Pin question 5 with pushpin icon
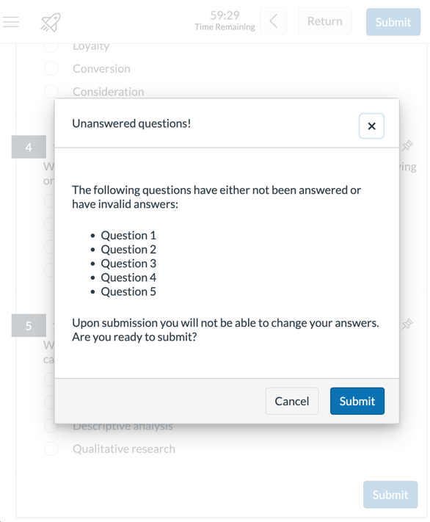The width and height of the screenshot is (430, 522). [x=407, y=324]
